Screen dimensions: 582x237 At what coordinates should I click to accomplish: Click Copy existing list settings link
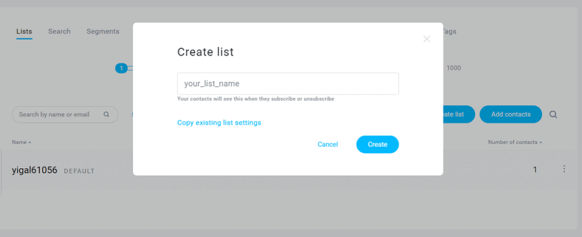[x=219, y=122]
